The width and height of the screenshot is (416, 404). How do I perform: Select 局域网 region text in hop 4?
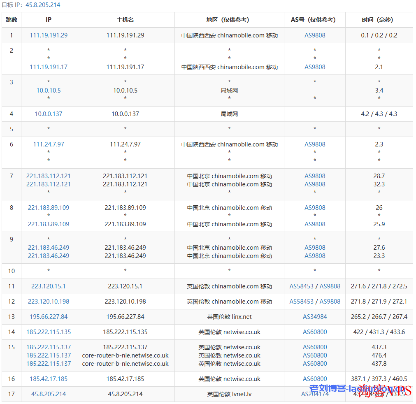(229, 114)
